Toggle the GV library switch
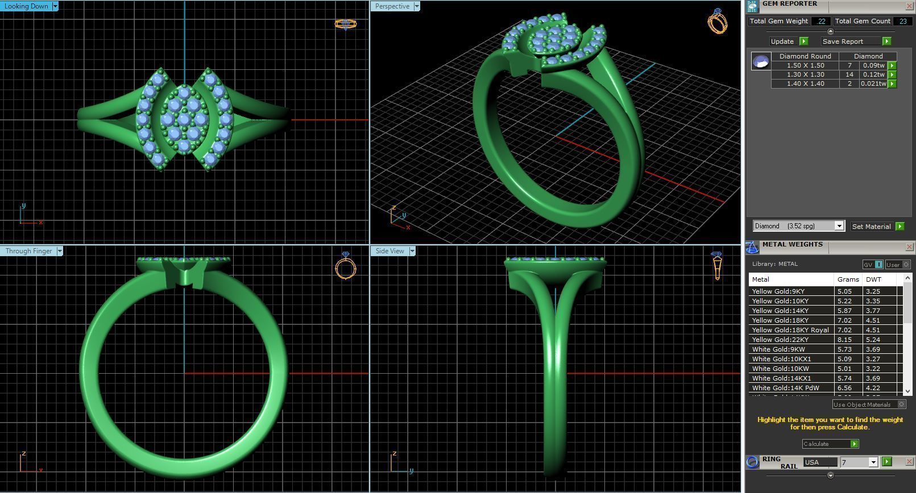 coord(873,265)
